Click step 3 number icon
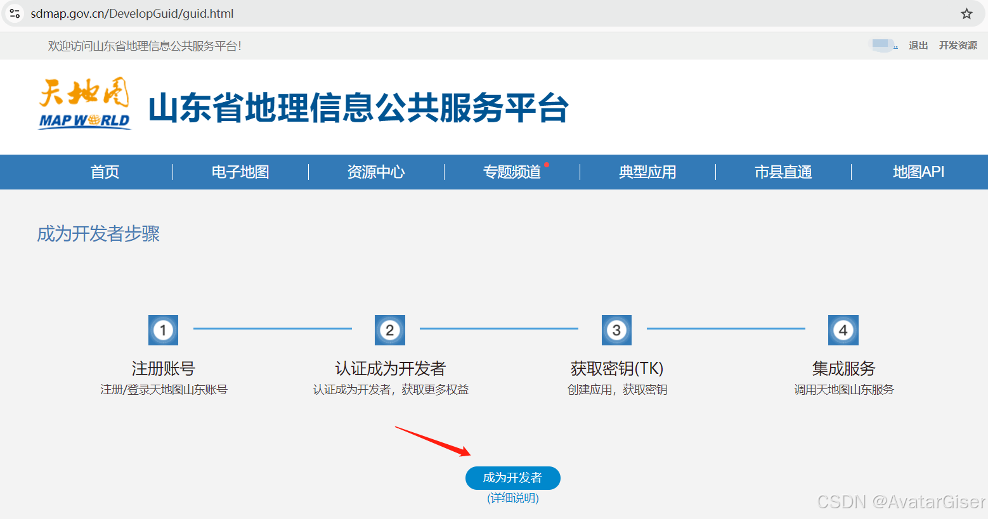The image size is (988, 519). [x=616, y=330]
